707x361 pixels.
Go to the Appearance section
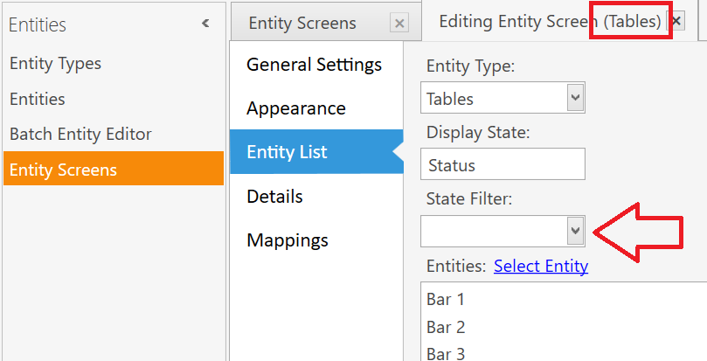[x=296, y=108]
